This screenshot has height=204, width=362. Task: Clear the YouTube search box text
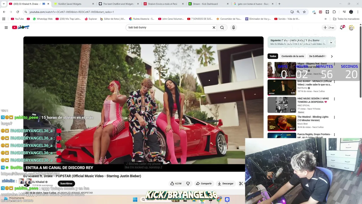[214, 27]
